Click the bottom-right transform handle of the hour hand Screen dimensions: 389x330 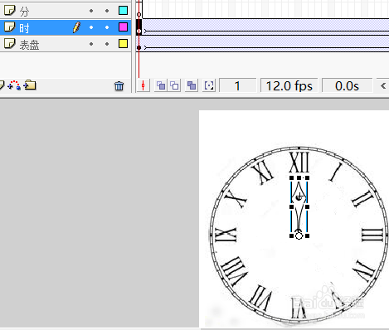click(308, 236)
